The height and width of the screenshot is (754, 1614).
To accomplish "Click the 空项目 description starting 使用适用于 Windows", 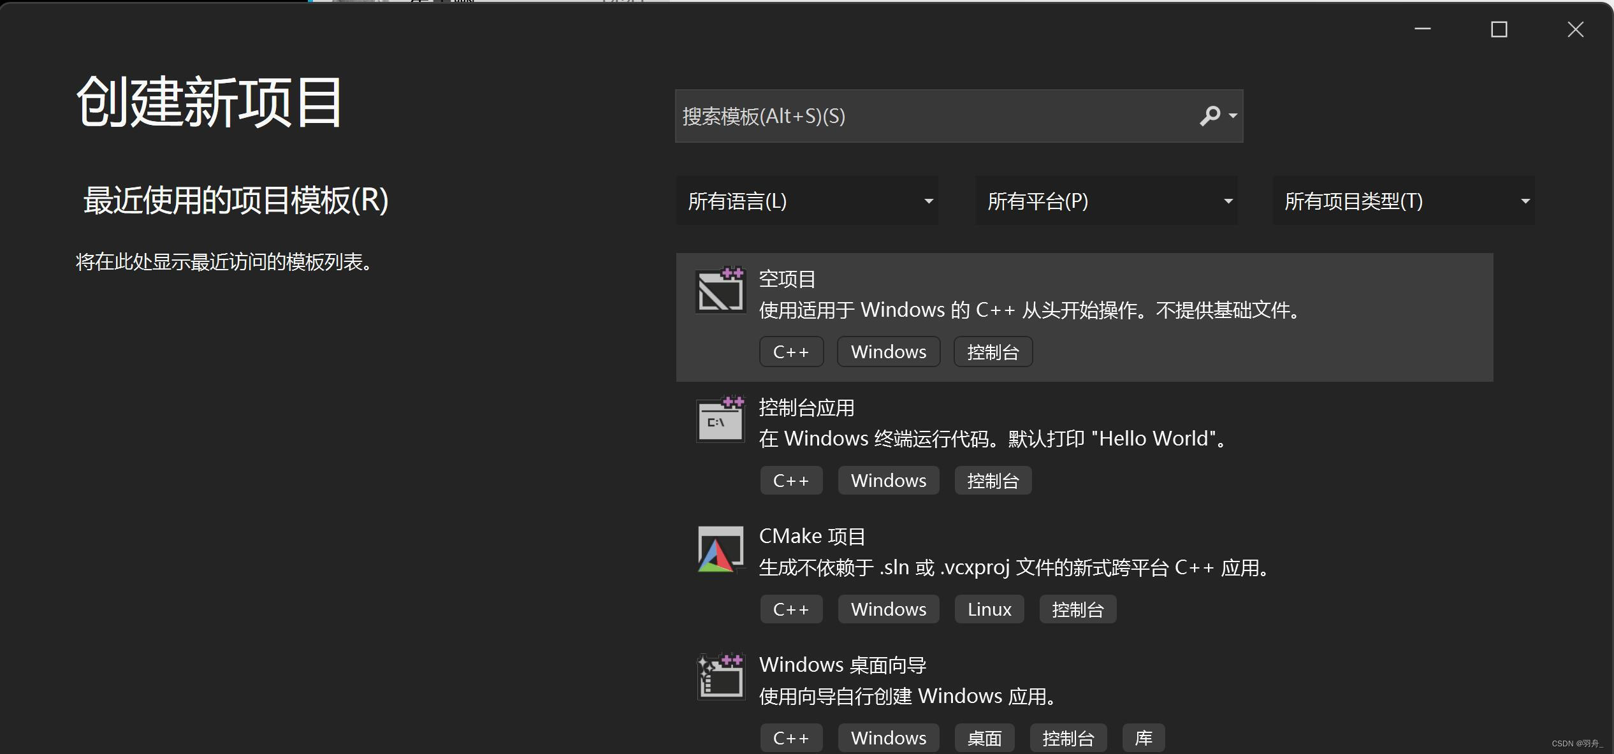I will coord(1030,310).
